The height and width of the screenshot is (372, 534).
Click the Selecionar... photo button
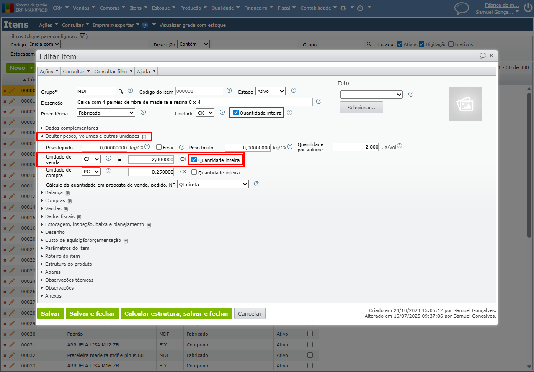point(361,108)
